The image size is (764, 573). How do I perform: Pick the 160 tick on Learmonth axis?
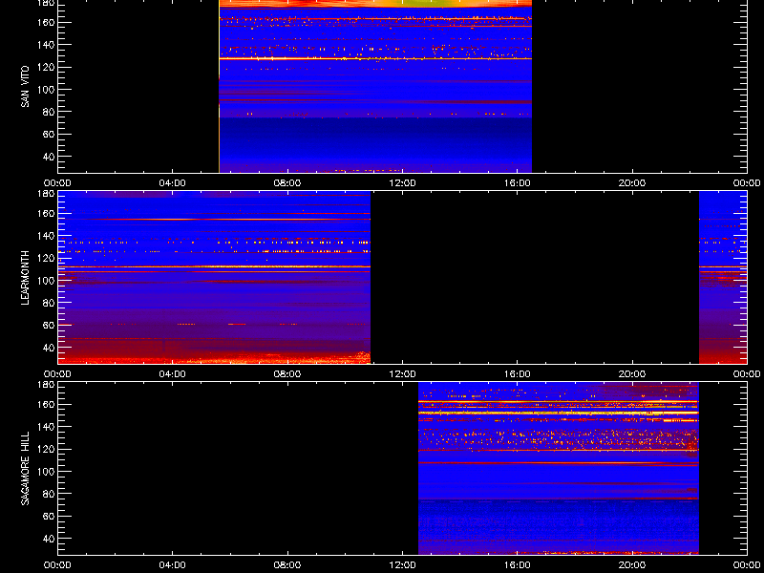pyautogui.click(x=44, y=213)
